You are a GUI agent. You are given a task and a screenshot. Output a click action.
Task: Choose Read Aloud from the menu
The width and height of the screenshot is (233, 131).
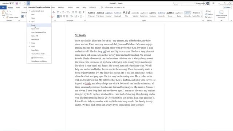(x=39, y=40)
